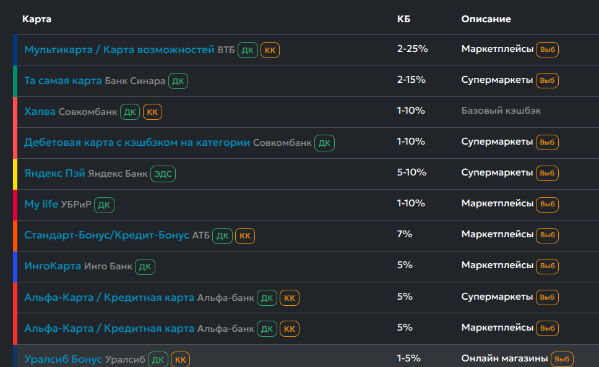Click the Выб badge next to Онлайн магазины
The height and width of the screenshot is (367, 599).
pyautogui.click(x=562, y=359)
